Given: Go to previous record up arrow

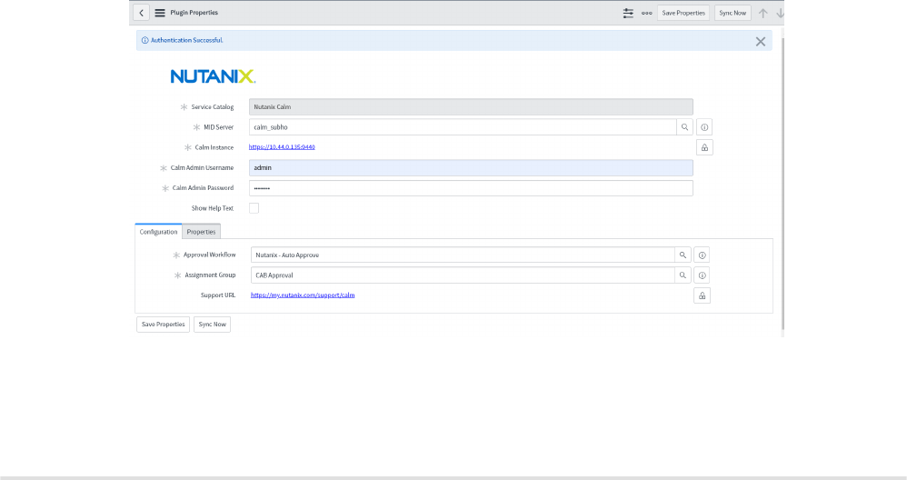Looking at the screenshot, I should (x=763, y=13).
